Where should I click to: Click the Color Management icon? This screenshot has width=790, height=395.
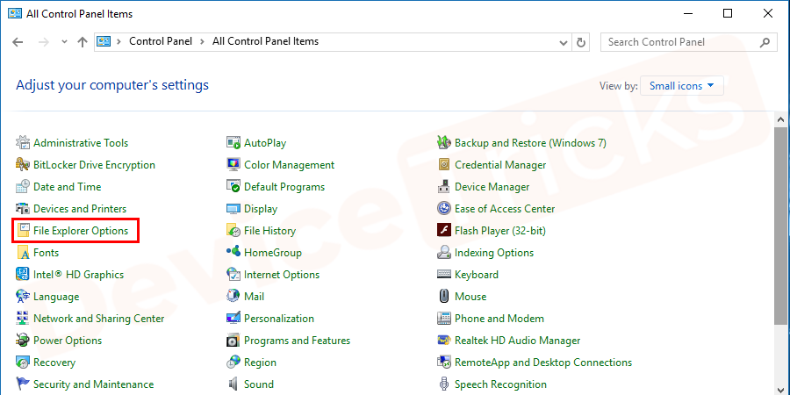pos(233,165)
